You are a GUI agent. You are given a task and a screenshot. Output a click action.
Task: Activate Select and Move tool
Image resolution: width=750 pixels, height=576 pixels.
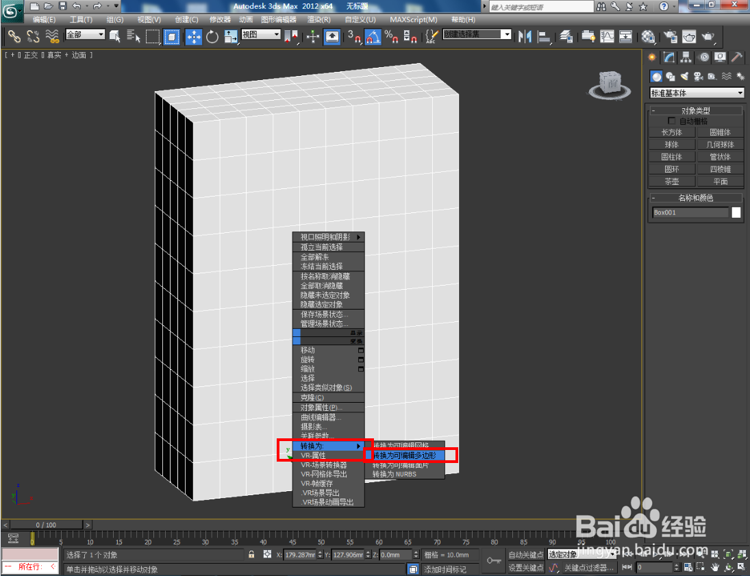tap(194, 36)
